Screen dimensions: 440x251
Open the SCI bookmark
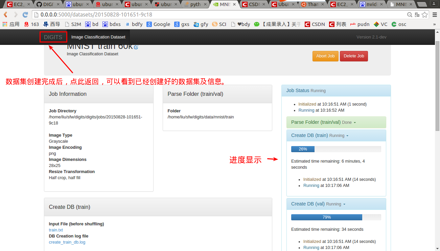219,24
